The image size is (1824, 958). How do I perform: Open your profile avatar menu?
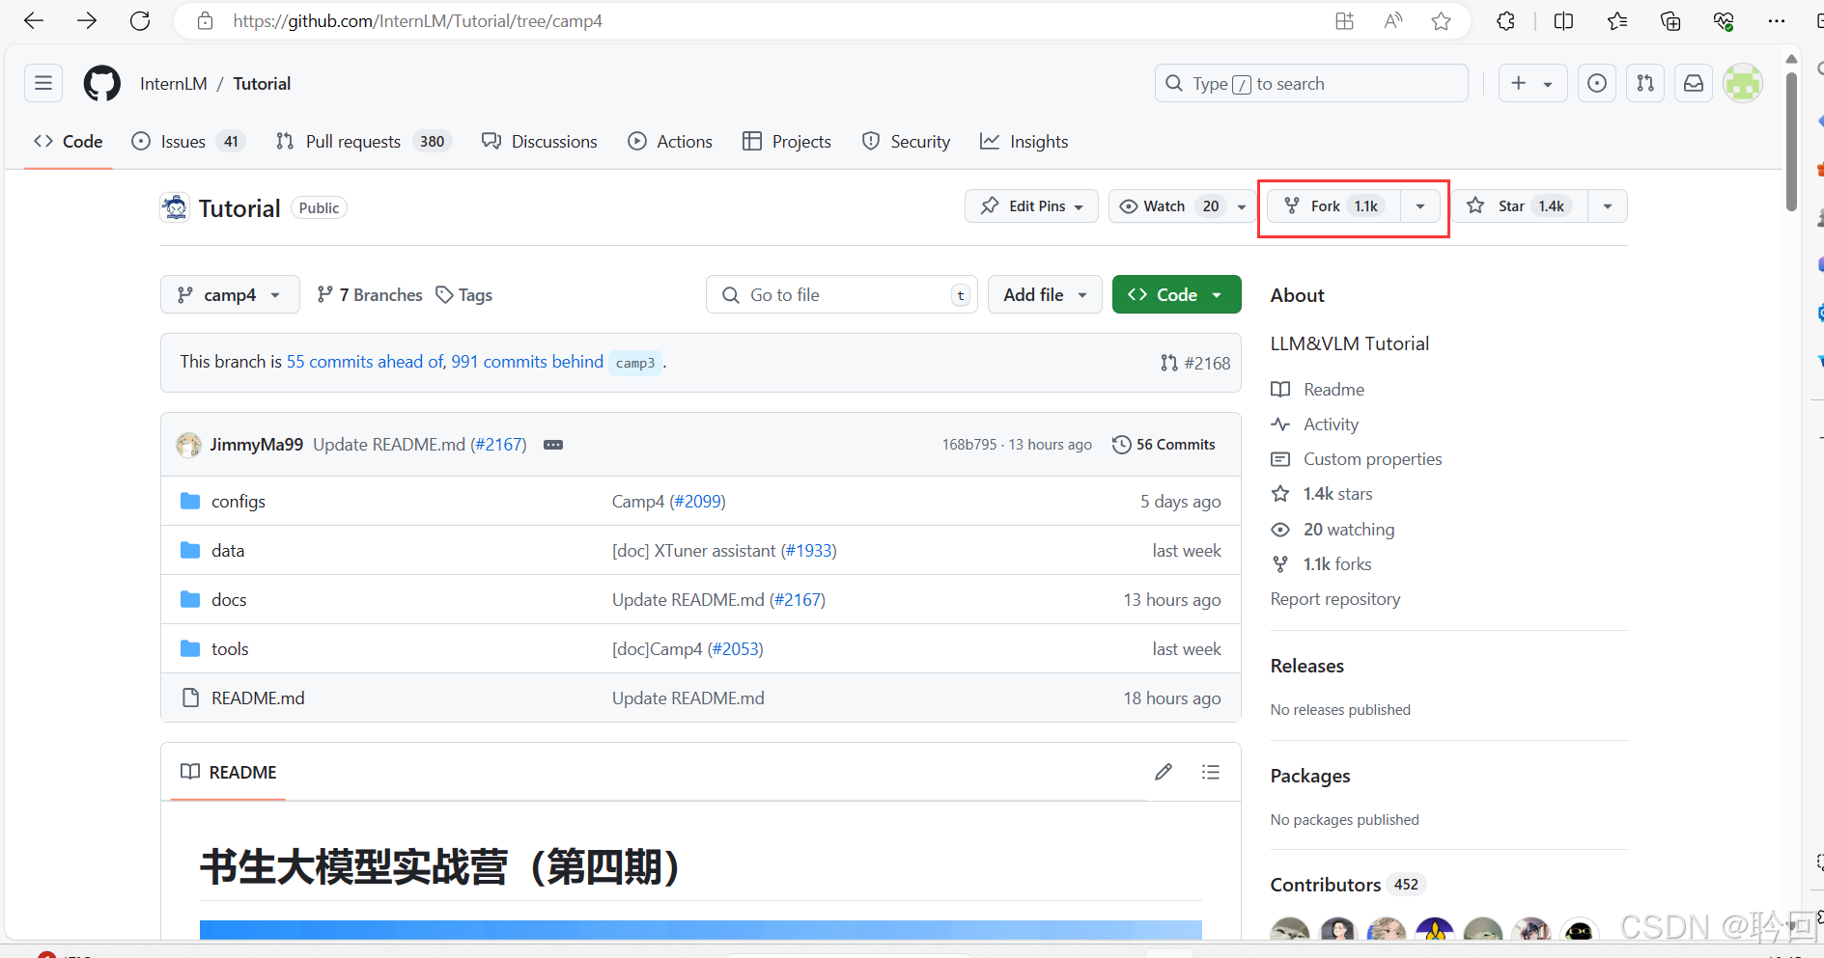pyautogui.click(x=1742, y=83)
